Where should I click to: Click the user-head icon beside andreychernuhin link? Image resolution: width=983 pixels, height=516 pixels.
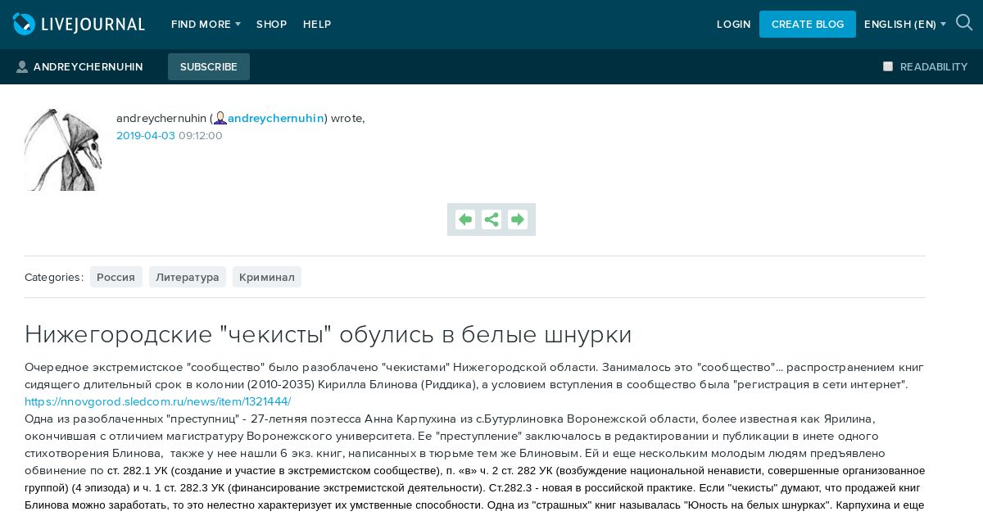(220, 118)
